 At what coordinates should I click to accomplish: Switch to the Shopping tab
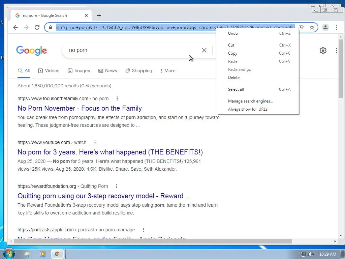tap(138, 71)
